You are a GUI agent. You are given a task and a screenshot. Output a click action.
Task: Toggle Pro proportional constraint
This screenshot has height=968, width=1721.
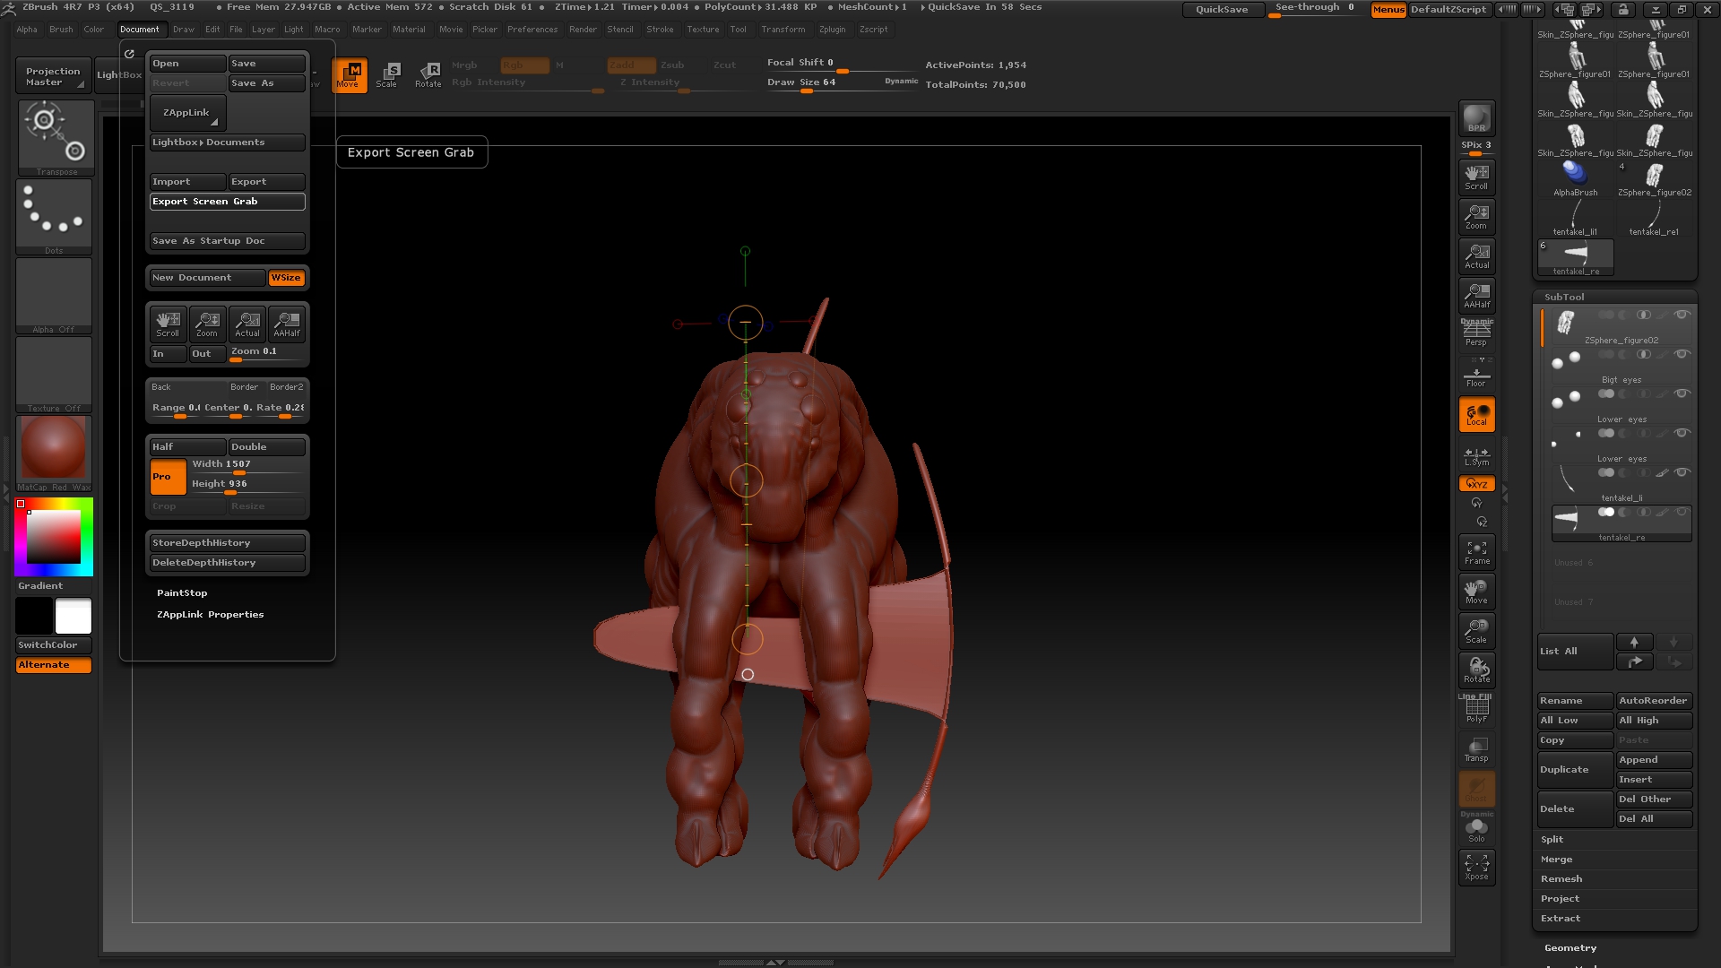(x=168, y=477)
